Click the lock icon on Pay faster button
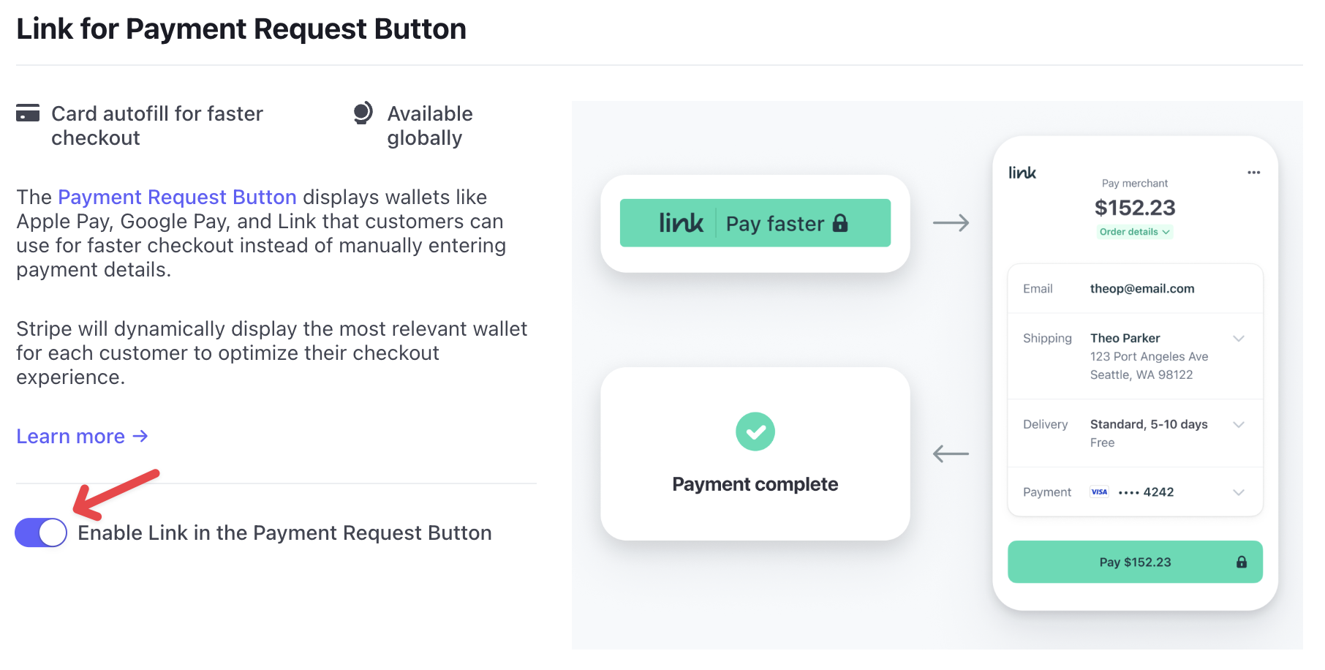 [x=840, y=223]
